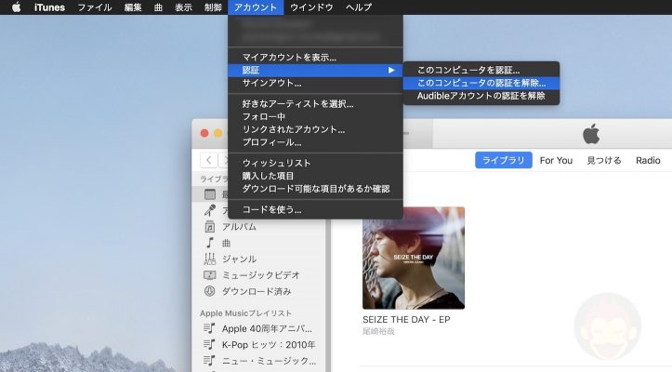Select このコンピュータの認証を解除...
This screenshot has width=672, height=372.
481,83
